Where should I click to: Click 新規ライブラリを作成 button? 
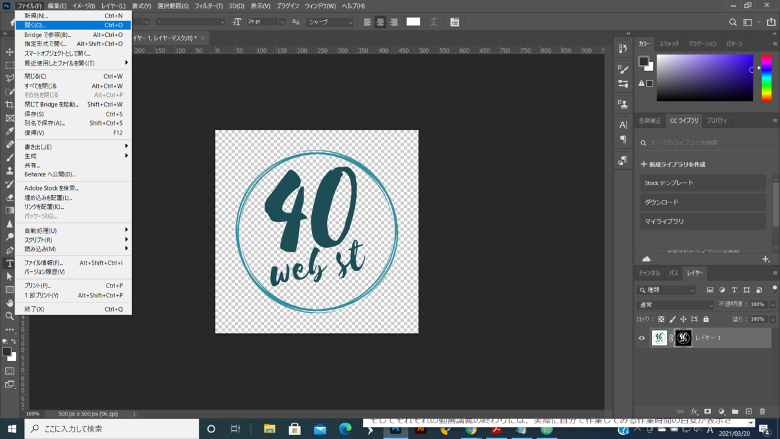673,165
